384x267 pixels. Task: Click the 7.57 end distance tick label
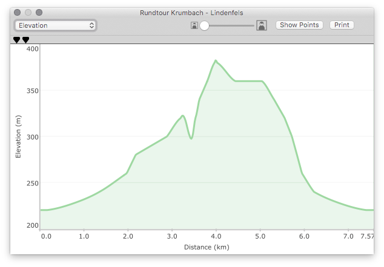click(x=367, y=237)
